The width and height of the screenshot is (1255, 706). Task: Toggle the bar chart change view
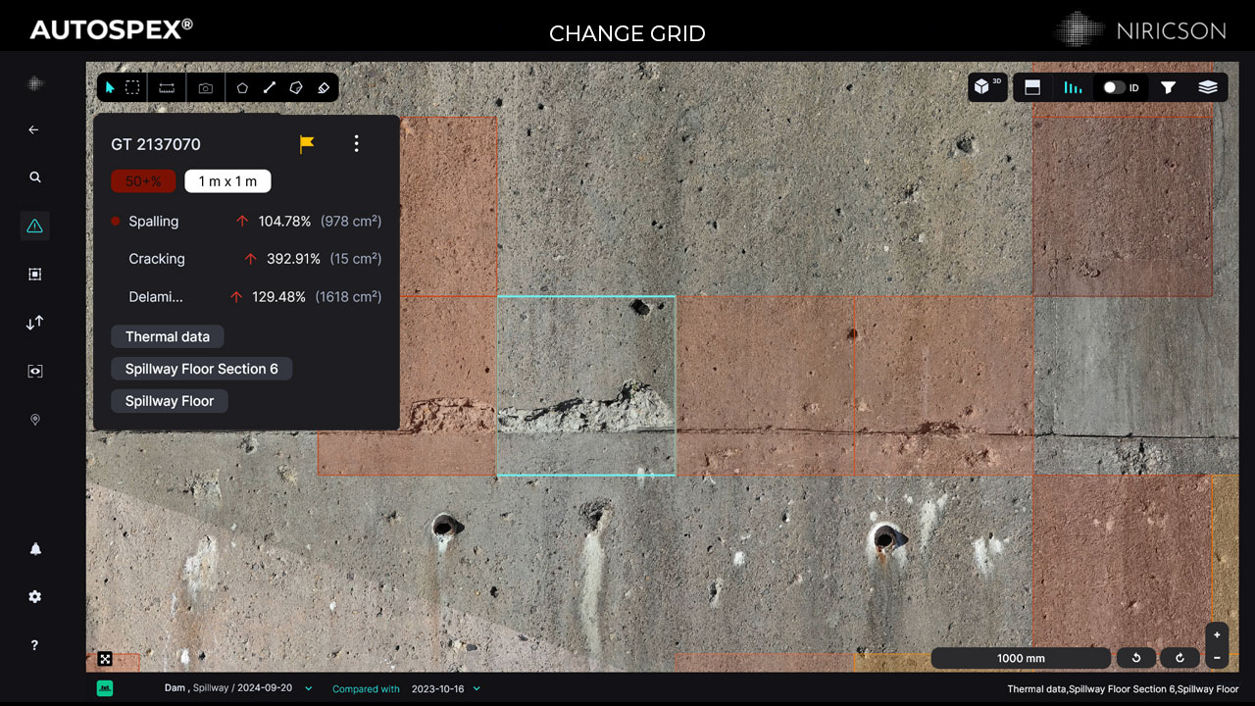tap(1074, 87)
